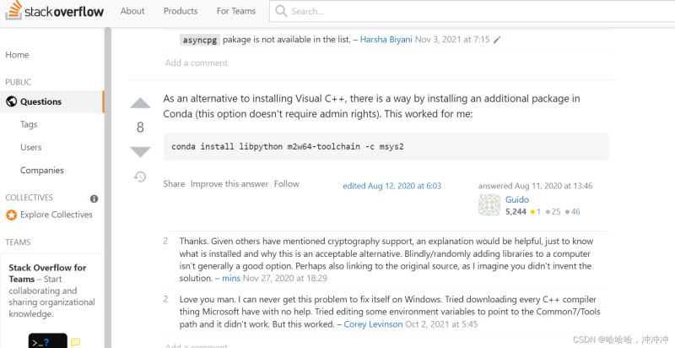Screen dimensions: 675x348
Task: Downvote the Conda answer
Action: point(140,151)
